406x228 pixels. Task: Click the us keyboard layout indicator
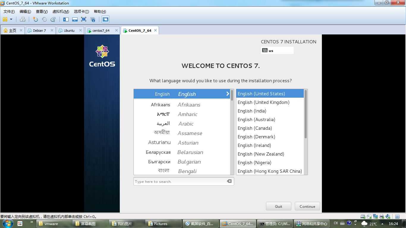pyautogui.click(x=277, y=50)
